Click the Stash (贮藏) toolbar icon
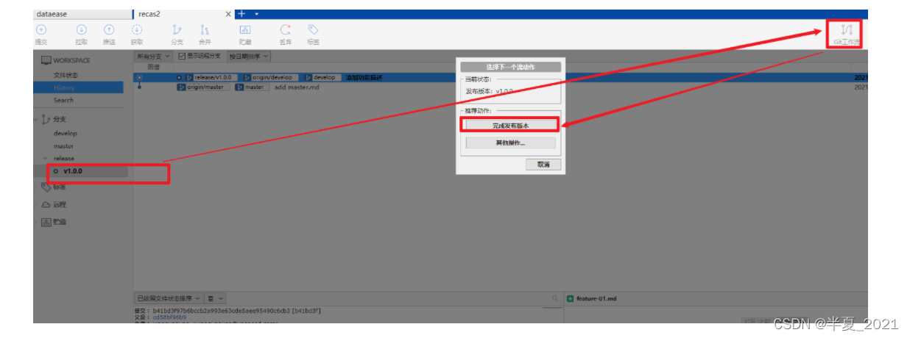This screenshot has width=910, height=338. [245, 30]
